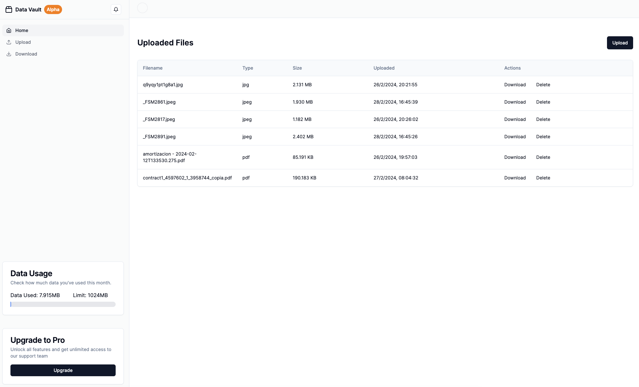Screen dimensions: 639x387
Task: Click the orange Alpha badge
Action: pos(53,9)
